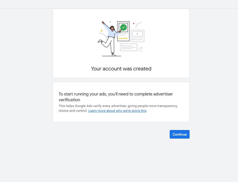Screen dimensions: 238x182
Task: Click the "This helps Google Ads verify" description text
Action: pos(118,108)
